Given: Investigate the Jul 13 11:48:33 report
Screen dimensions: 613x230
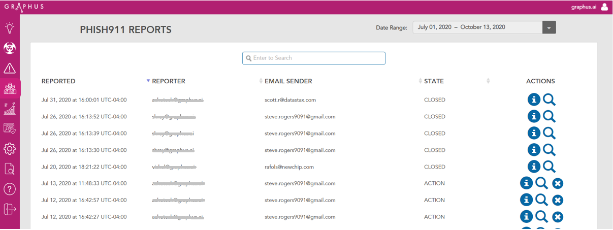Looking at the screenshot, I should [x=542, y=183].
